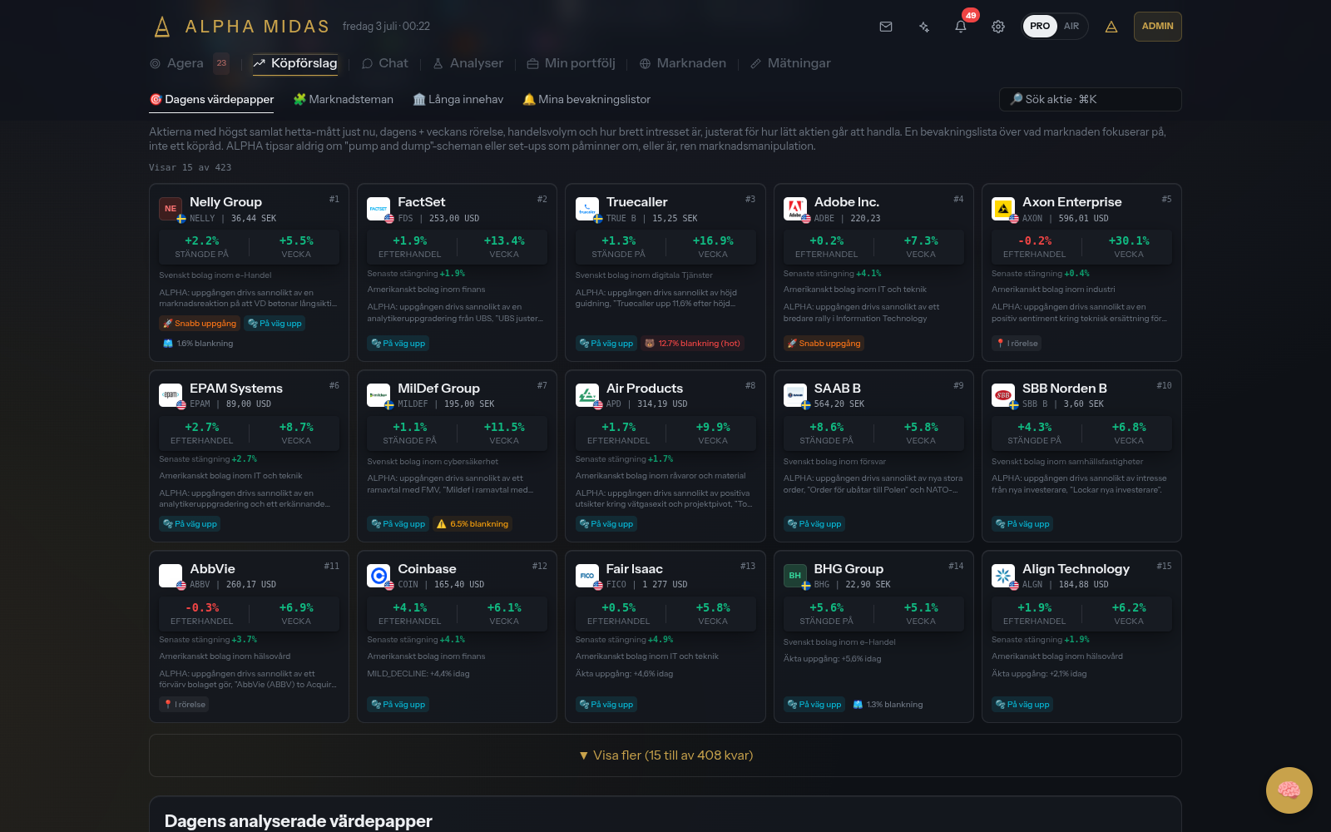
Task: Select PRO mode in the toggle
Action: click(x=1040, y=27)
